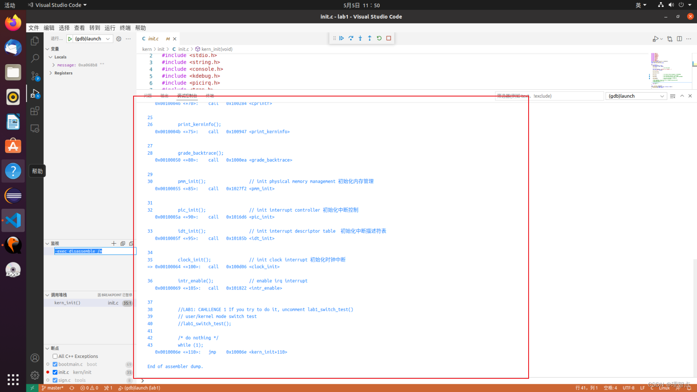Start debugging with green play button
This screenshot has width=697, height=392.
coord(70,39)
